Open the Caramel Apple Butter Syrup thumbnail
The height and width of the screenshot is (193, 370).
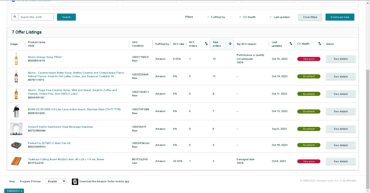tap(16, 76)
